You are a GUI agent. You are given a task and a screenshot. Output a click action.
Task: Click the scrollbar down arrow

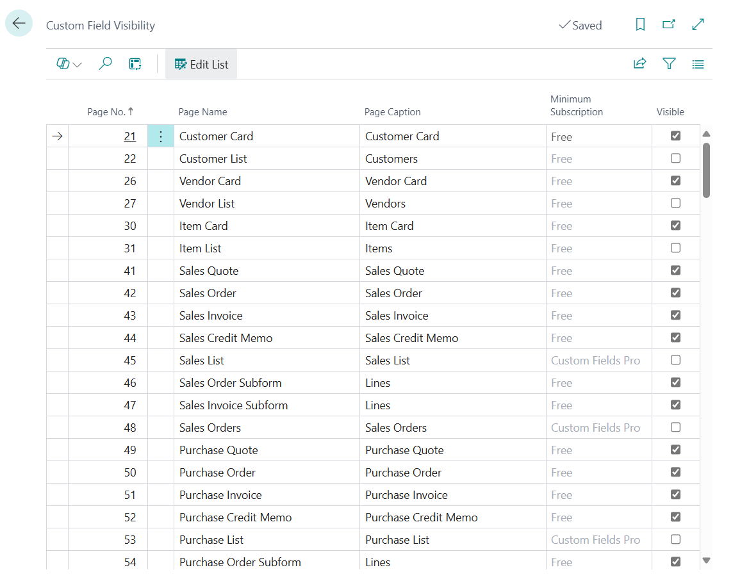pos(707,559)
